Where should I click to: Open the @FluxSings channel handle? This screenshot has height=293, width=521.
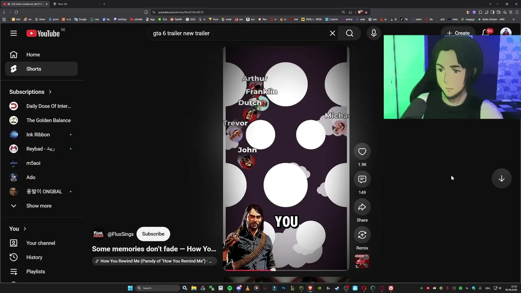tap(120, 234)
